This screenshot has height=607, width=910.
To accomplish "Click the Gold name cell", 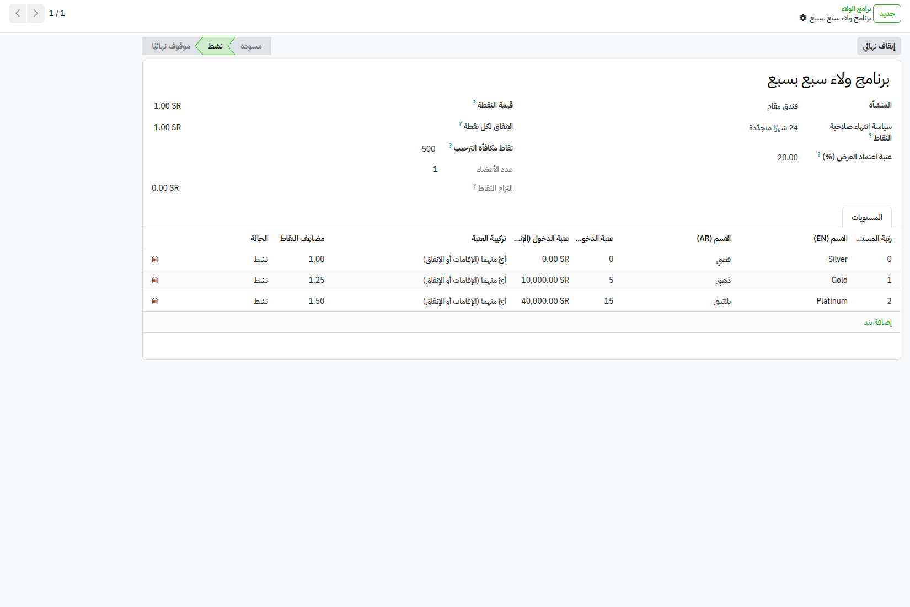I will [x=839, y=280].
